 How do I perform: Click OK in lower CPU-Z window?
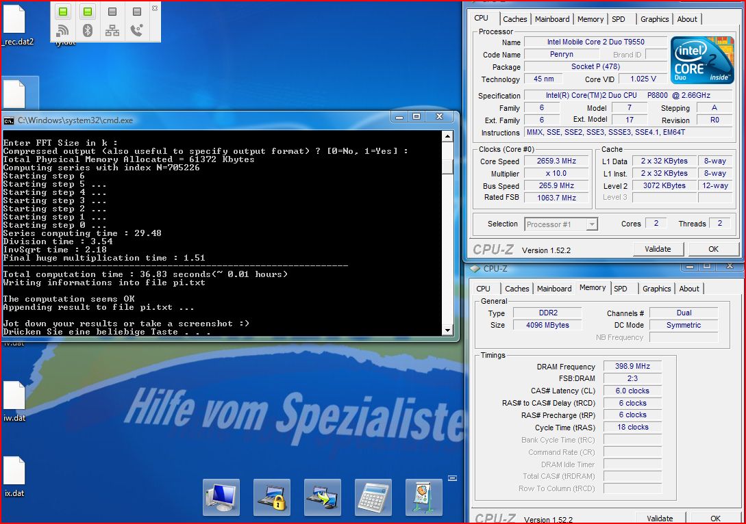pyautogui.click(x=715, y=519)
